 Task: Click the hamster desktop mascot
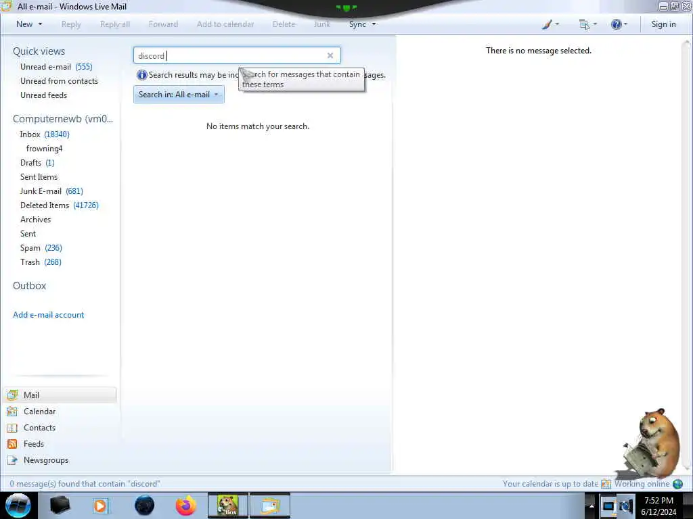click(653, 443)
